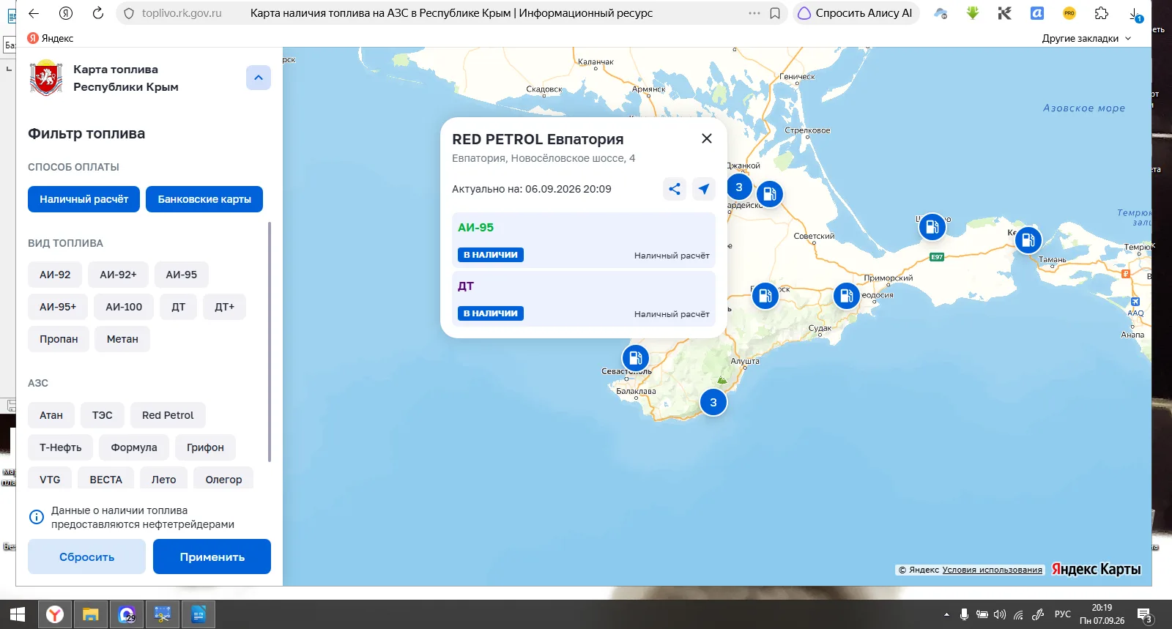
Task: Toggle the Наличный расчёт payment filter
Action: (84, 199)
